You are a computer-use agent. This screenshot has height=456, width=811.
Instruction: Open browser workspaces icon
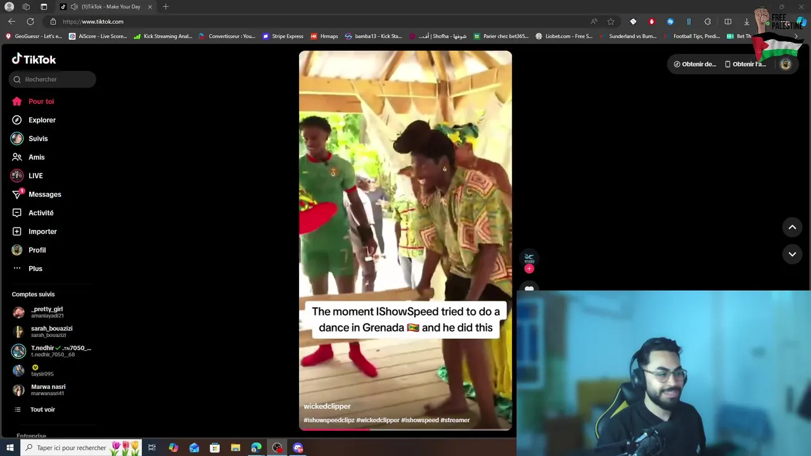pyautogui.click(x=26, y=6)
